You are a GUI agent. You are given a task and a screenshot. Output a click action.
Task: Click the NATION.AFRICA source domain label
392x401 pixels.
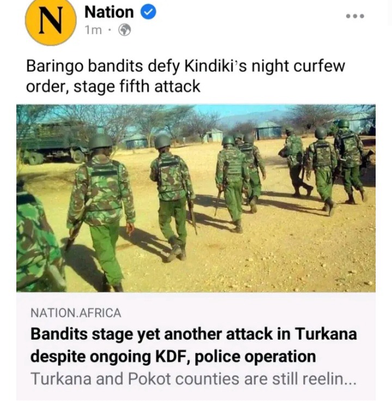pos(76,313)
